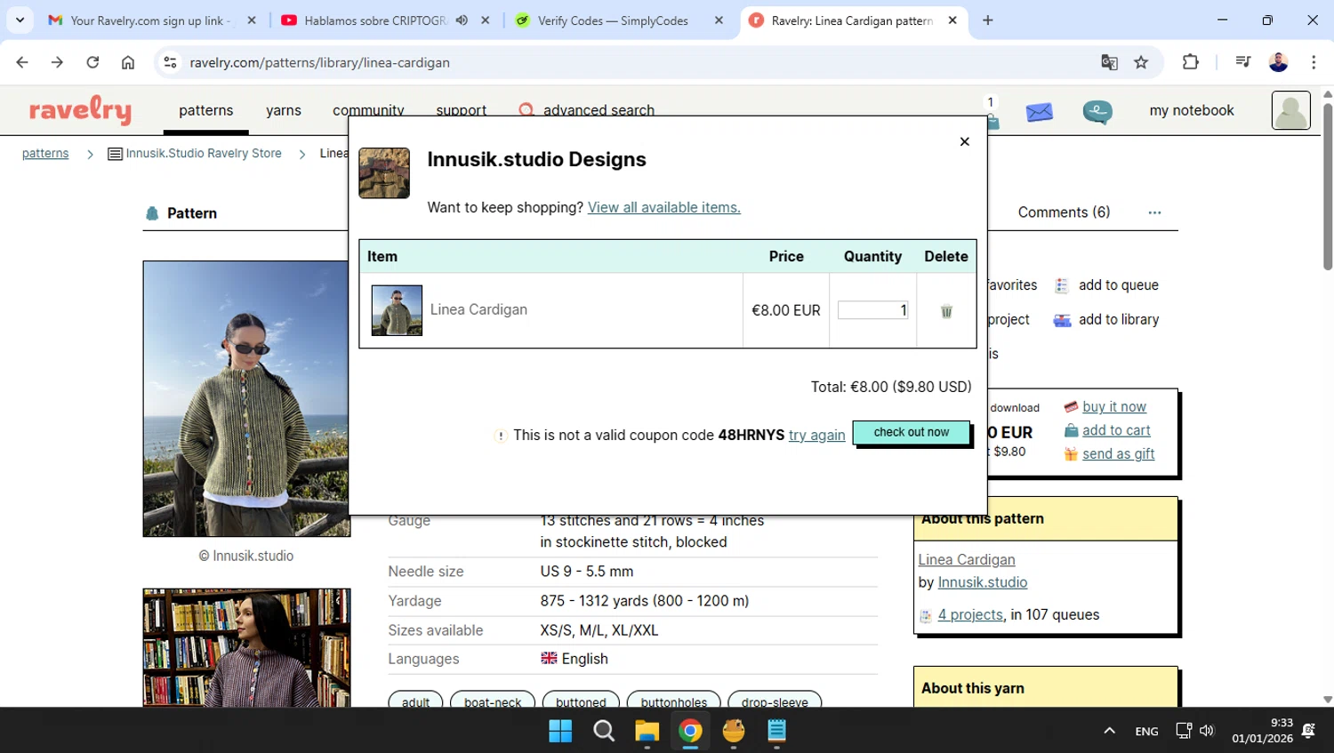The width and height of the screenshot is (1334, 753).
Task: Switch to Comments (6) tab
Action: pyautogui.click(x=1064, y=212)
